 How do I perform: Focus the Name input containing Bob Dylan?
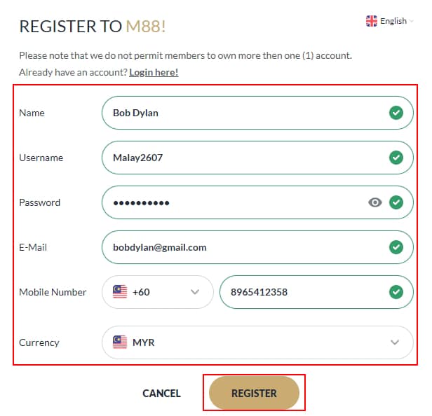point(238,113)
